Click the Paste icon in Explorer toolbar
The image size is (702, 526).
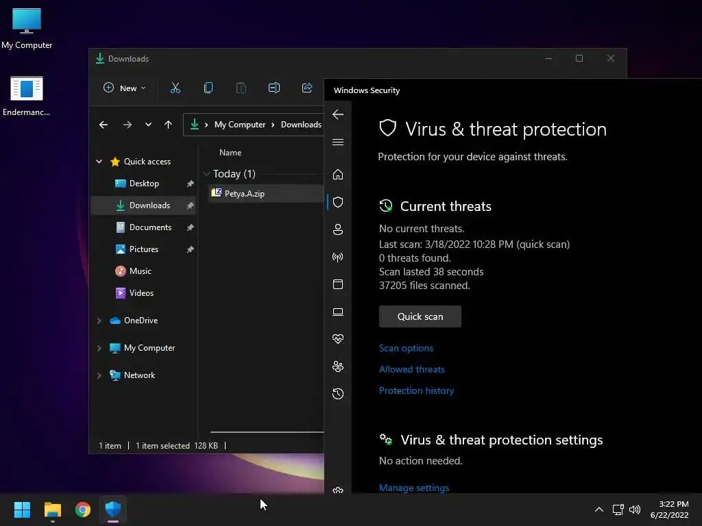[x=241, y=88]
